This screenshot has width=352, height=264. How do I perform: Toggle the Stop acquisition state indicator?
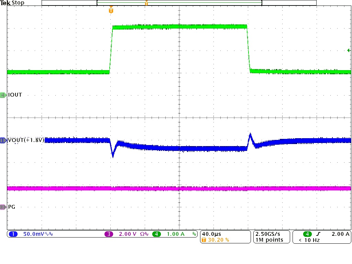pos(18,3)
